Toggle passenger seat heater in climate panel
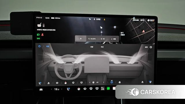 (x=150, y=82)
